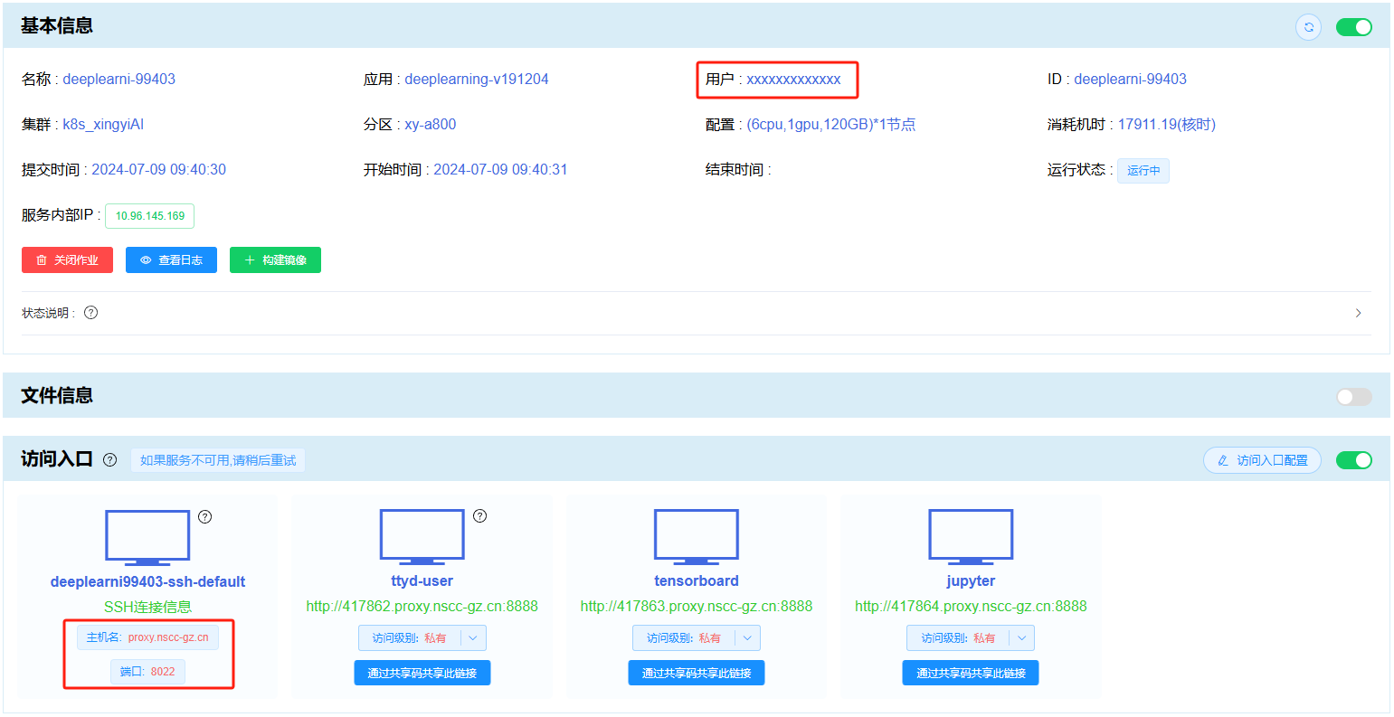
Task: Toggle the 基本信息 section switch
Action: 1353,27
